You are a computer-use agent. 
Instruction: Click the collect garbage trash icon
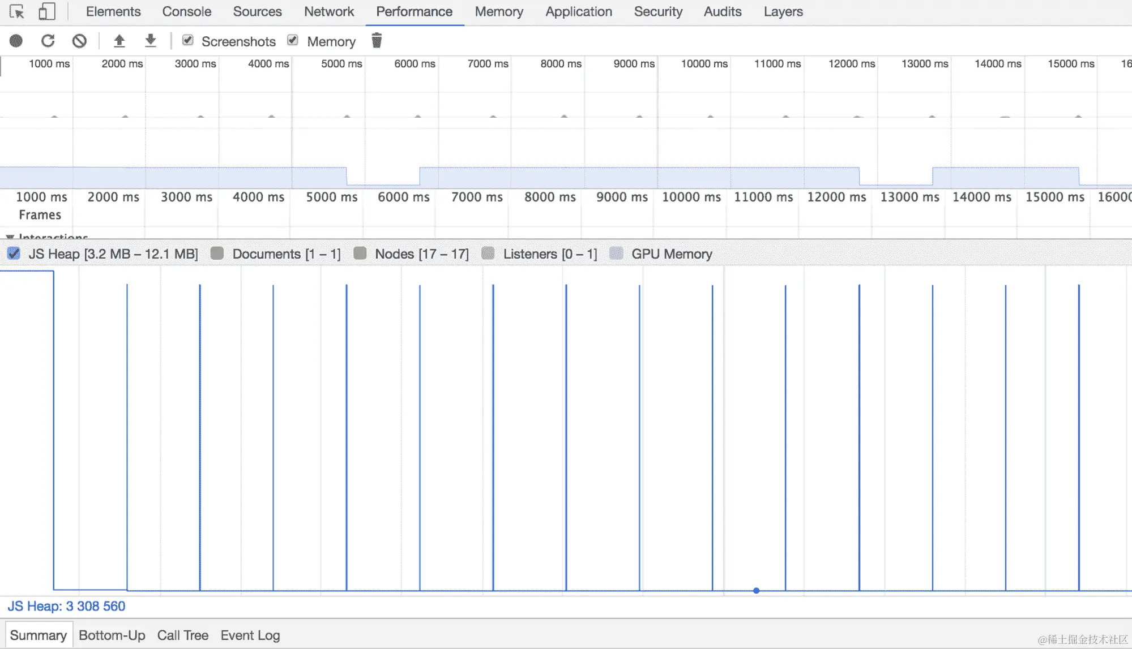(377, 41)
